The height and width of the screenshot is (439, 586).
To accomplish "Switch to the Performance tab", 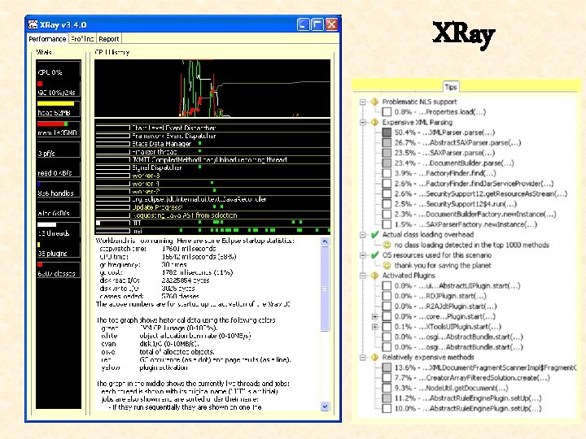I will (47, 39).
